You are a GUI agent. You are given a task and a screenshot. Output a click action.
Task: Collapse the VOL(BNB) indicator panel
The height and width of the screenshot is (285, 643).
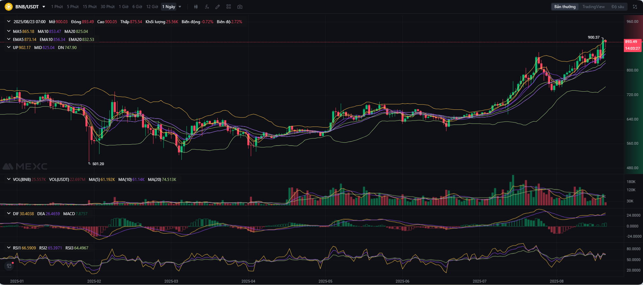pos(9,179)
